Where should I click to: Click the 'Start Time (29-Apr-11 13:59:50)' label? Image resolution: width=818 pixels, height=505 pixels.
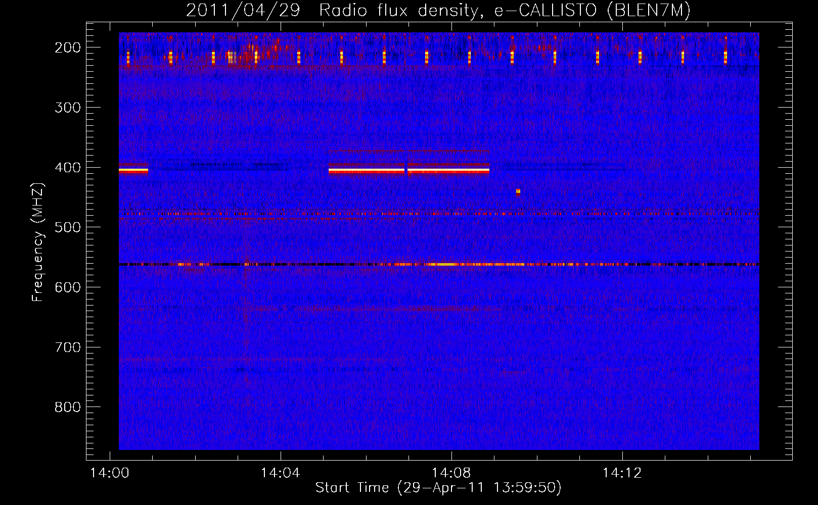[438, 488]
